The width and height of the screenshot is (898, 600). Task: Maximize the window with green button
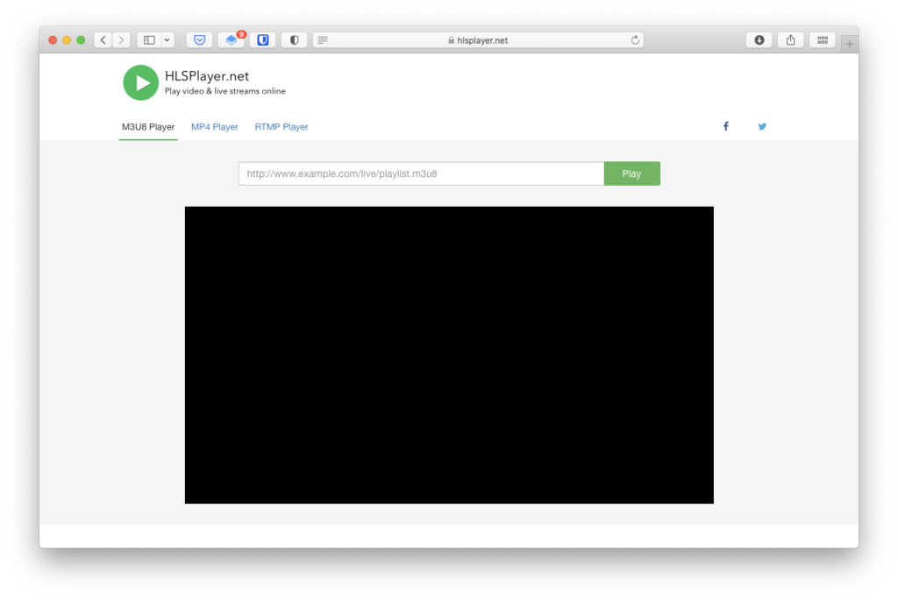pyautogui.click(x=81, y=40)
